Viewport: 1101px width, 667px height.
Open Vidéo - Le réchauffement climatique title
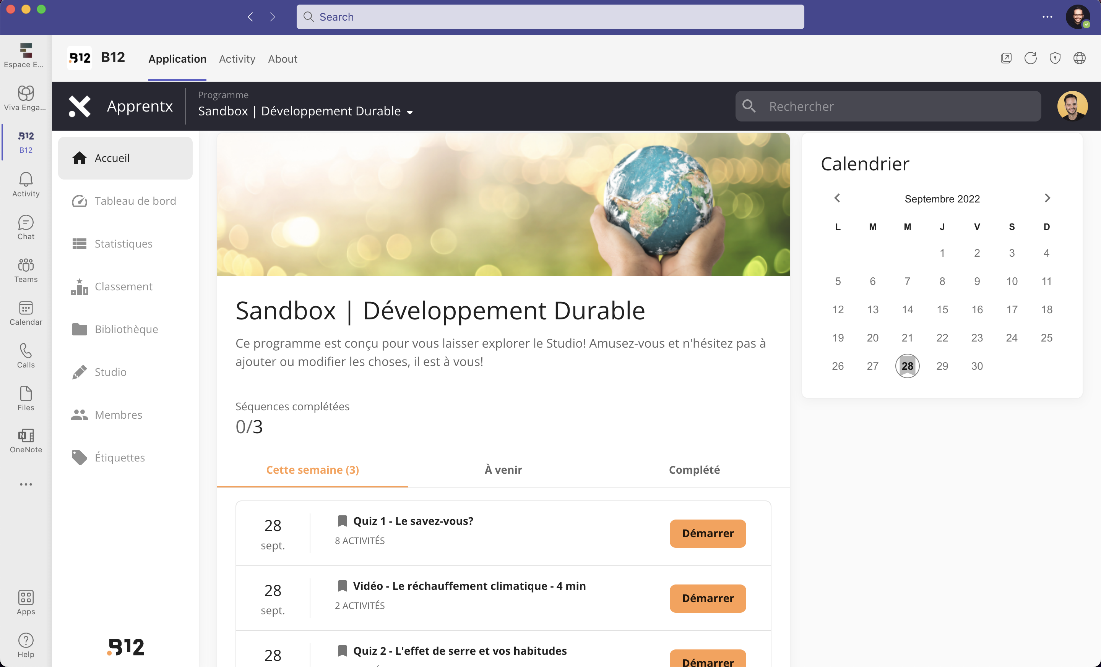coord(469,586)
